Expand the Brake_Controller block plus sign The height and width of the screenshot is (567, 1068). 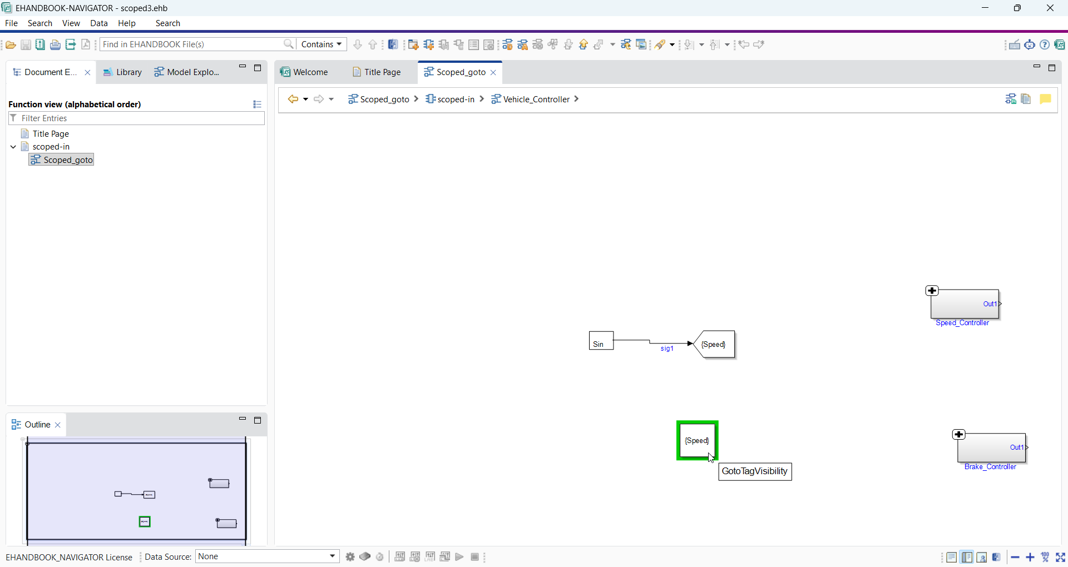pyautogui.click(x=959, y=434)
